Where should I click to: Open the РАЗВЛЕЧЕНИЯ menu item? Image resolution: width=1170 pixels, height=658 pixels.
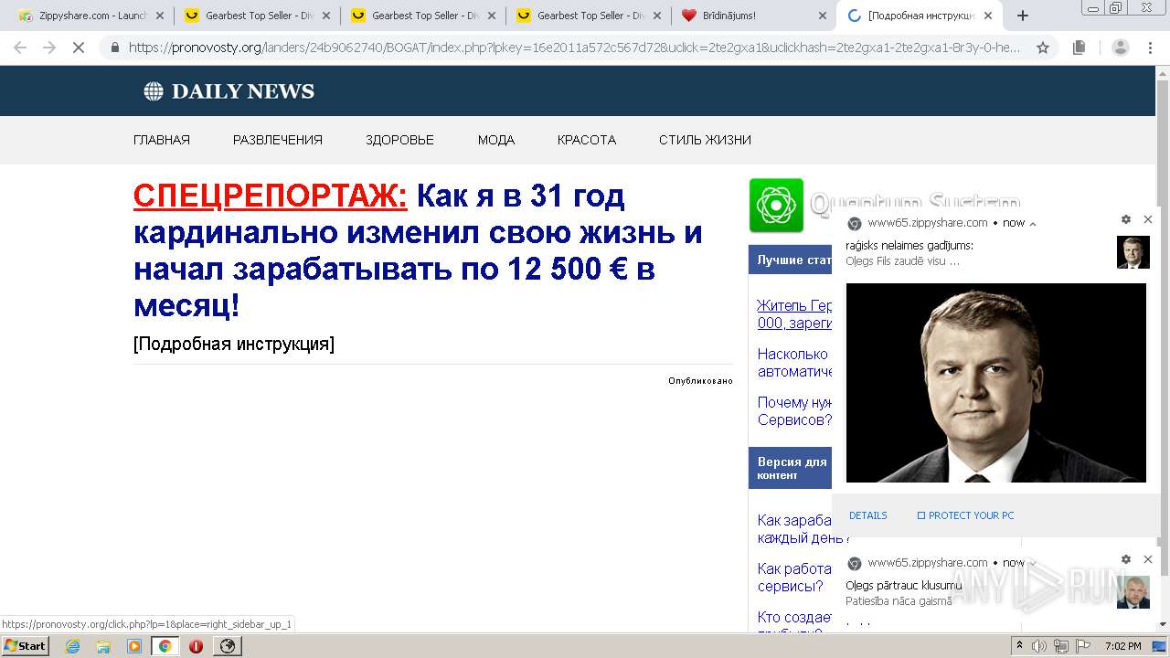(x=278, y=140)
